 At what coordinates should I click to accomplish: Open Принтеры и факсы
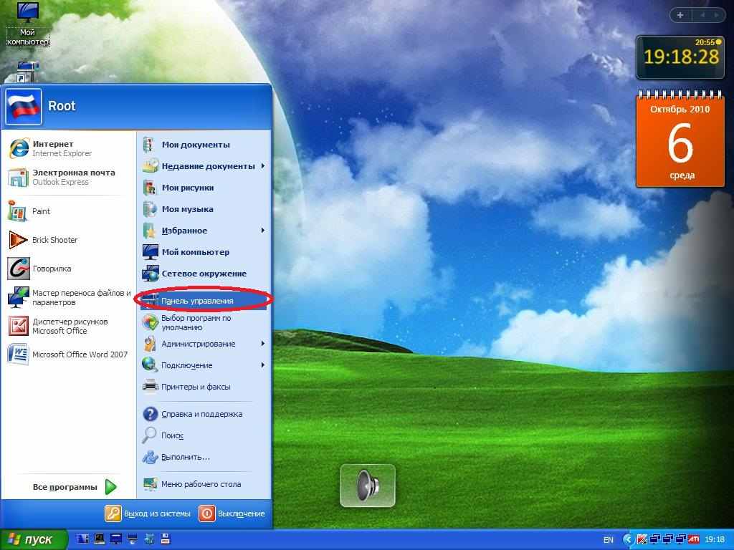[204, 387]
